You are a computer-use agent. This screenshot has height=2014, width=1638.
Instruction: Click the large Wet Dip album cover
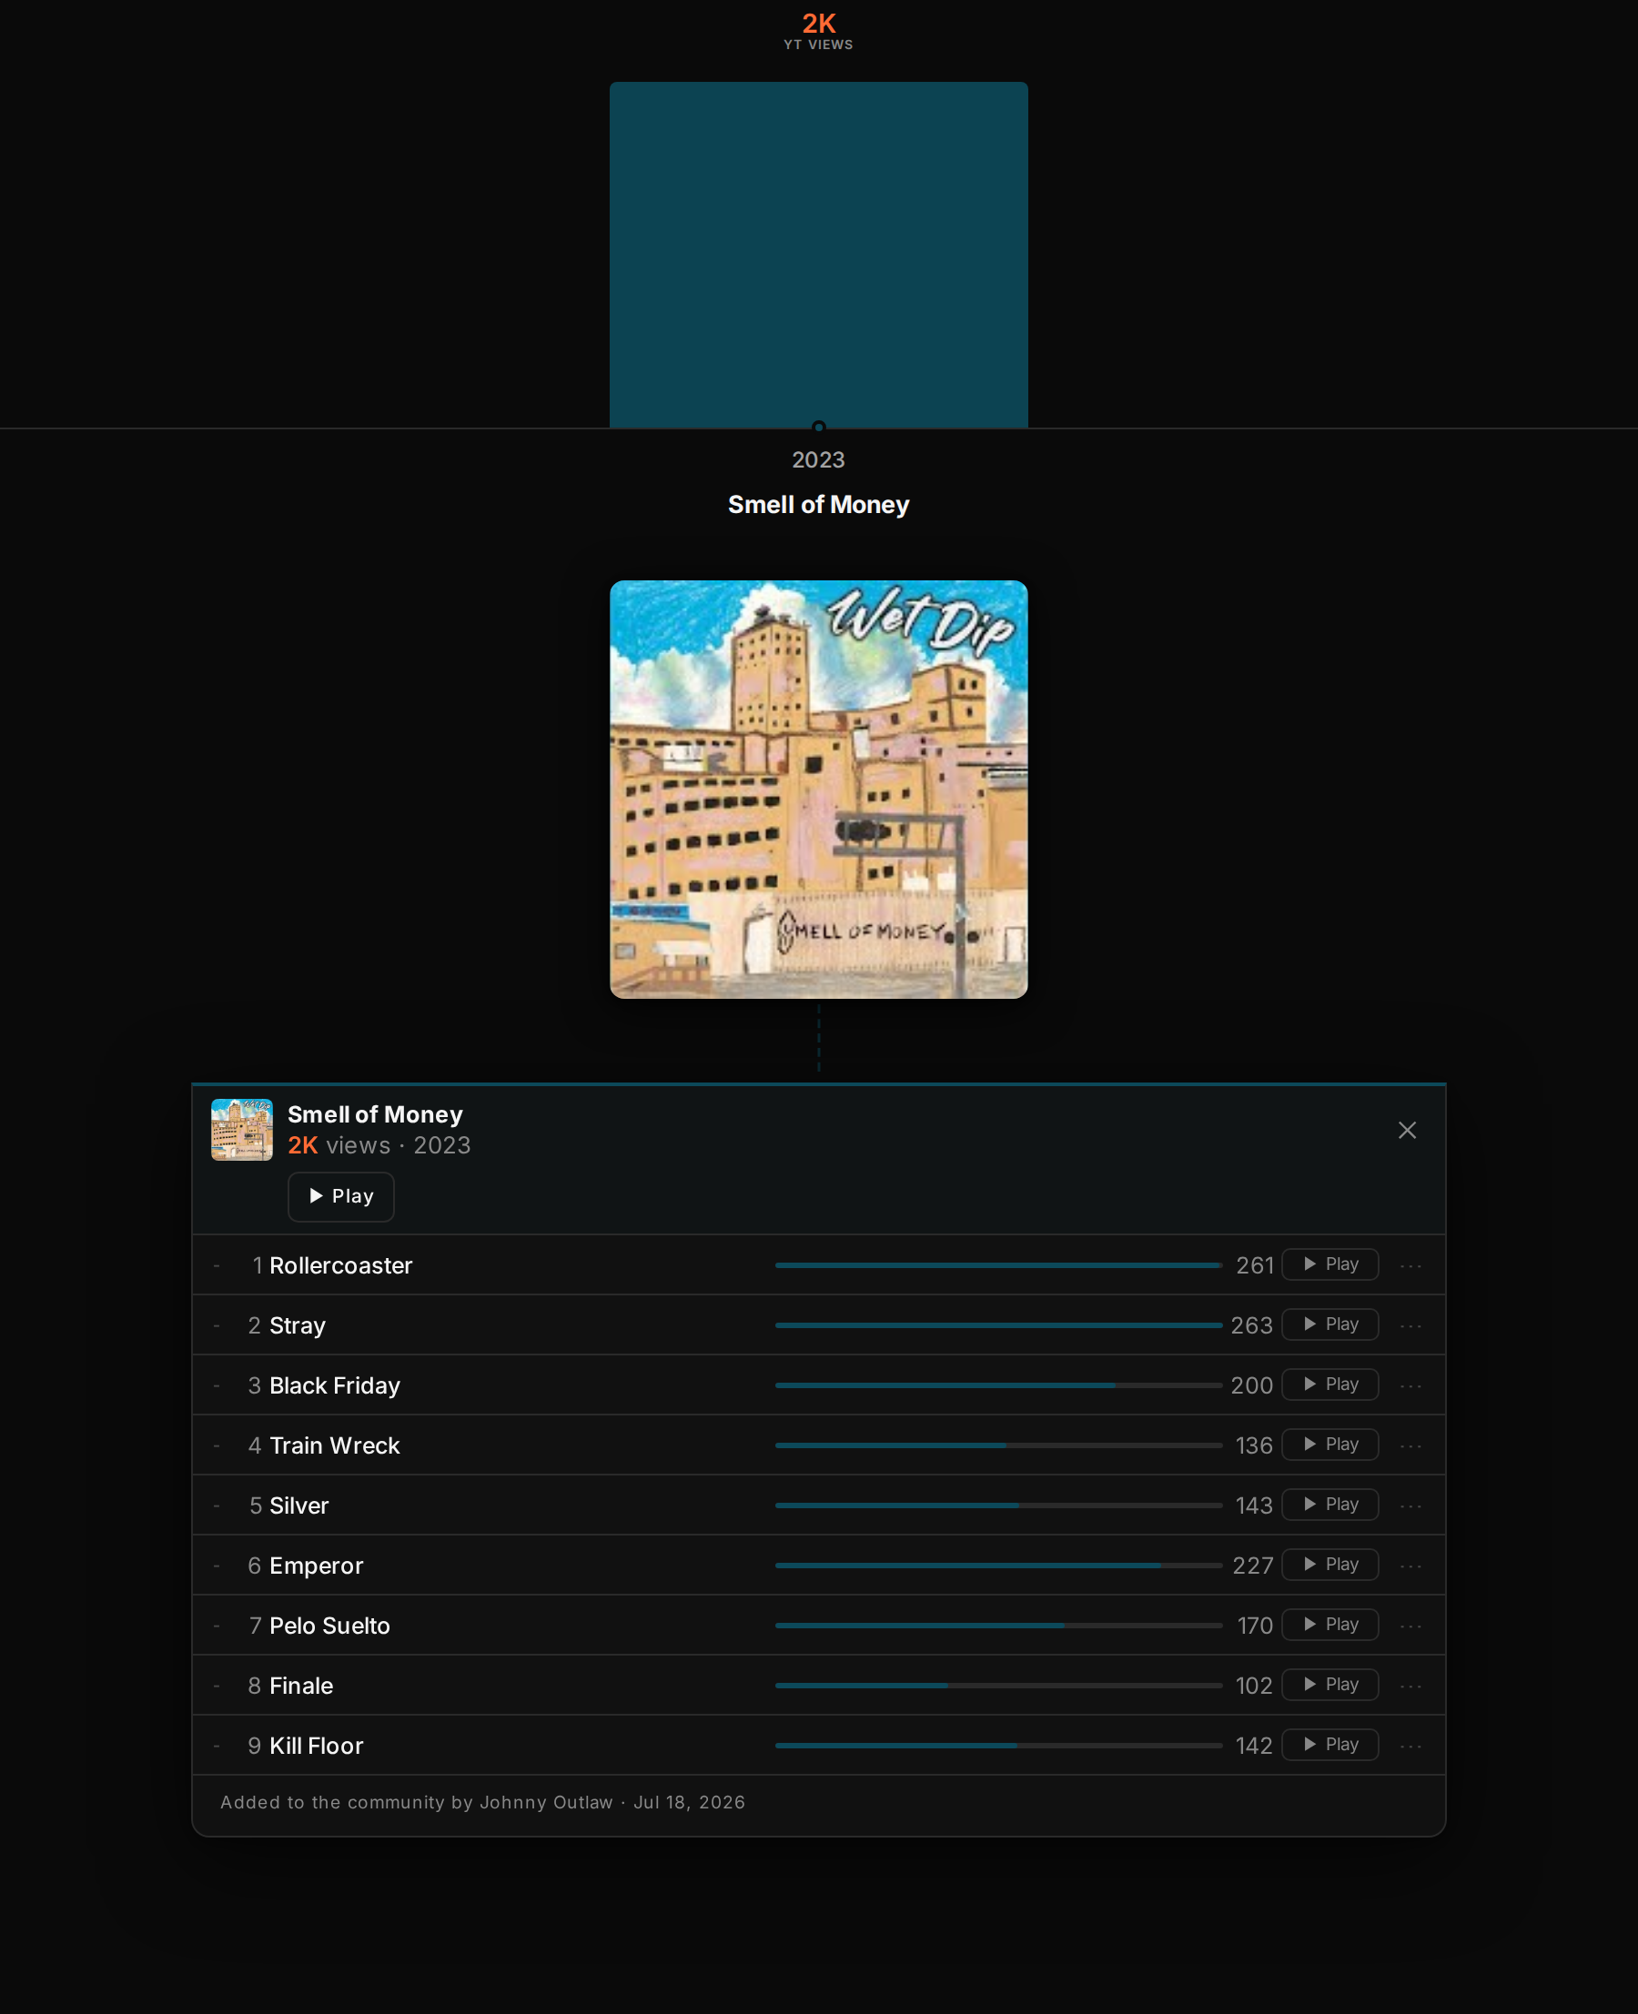click(x=818, y=789)
